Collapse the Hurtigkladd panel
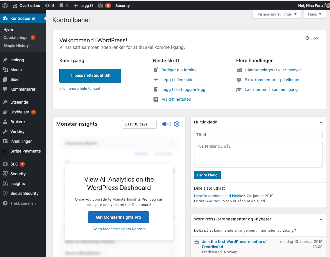The height and width of the screenshot is (257, 330). pyautogui.click(x=321, y=122)
